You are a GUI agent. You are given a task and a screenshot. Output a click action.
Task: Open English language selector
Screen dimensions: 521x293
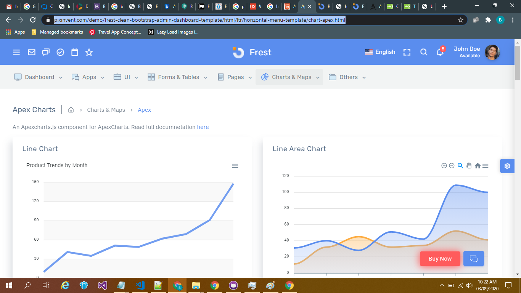[380, 52]
